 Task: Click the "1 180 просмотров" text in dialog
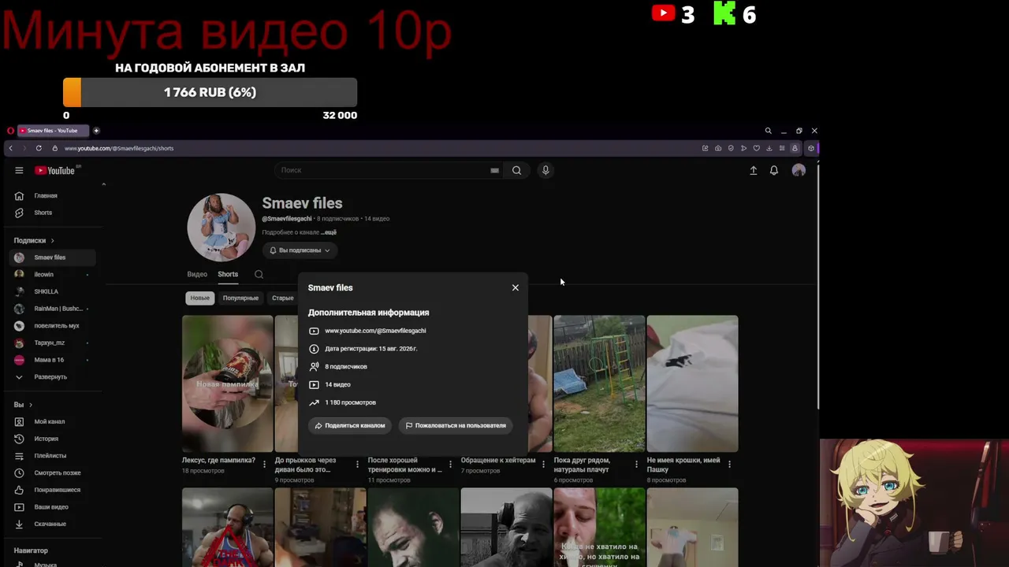point(351,402)
